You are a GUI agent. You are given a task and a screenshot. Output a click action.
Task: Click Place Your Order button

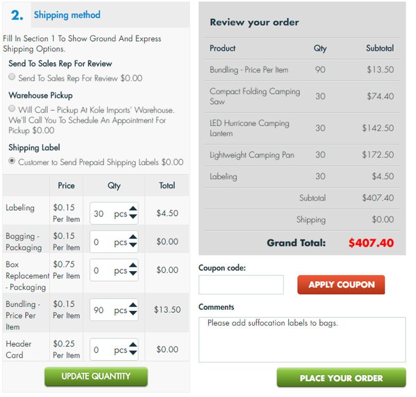coord(341,377)
